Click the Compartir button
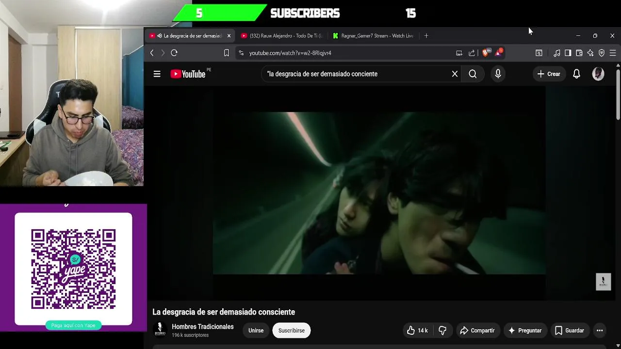621x349 pixels. (477, 331)
